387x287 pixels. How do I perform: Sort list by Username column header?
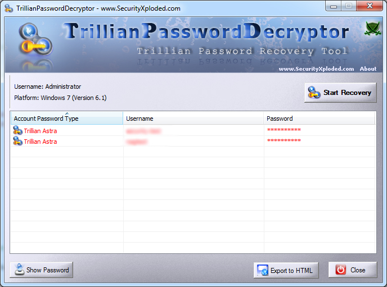click(193, 119)
